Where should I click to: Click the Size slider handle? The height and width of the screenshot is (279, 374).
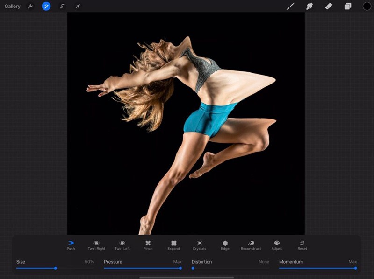56,268
